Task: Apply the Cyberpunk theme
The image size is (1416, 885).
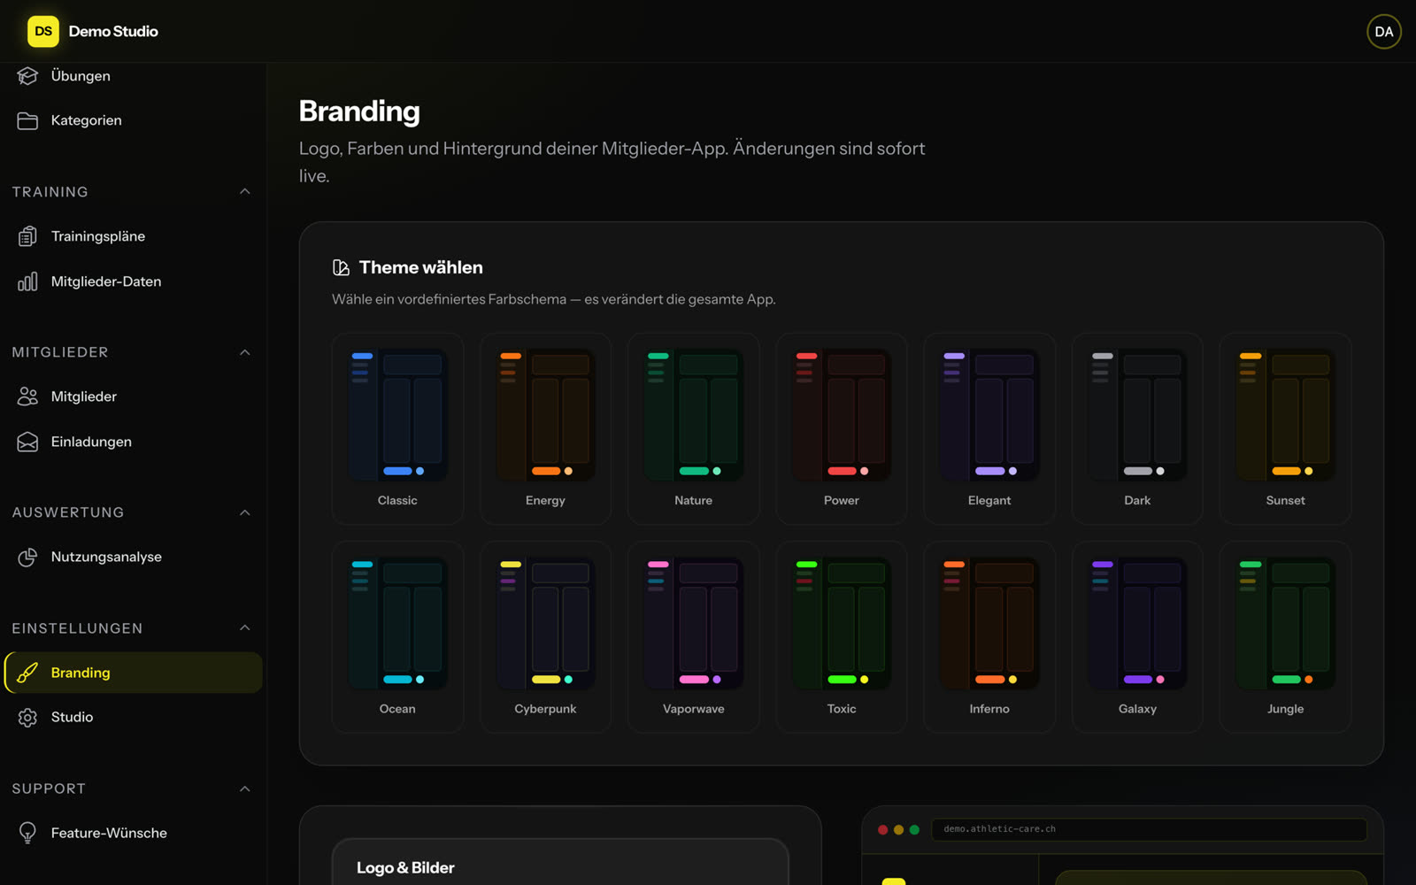Action: tap(545, 637)
